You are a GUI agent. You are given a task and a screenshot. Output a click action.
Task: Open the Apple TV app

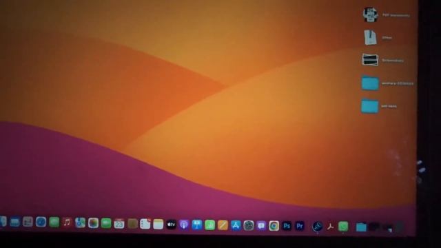point(171,225)
